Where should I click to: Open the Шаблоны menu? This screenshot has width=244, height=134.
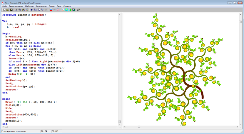pos(29,6)
